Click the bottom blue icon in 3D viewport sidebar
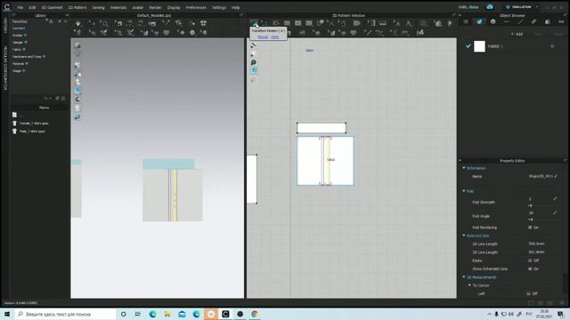The width and height of the screenshot is (570, 320). click(77, 116)
